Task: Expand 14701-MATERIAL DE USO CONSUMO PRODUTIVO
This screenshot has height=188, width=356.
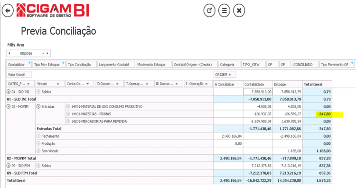Action: tap(68, 106)
